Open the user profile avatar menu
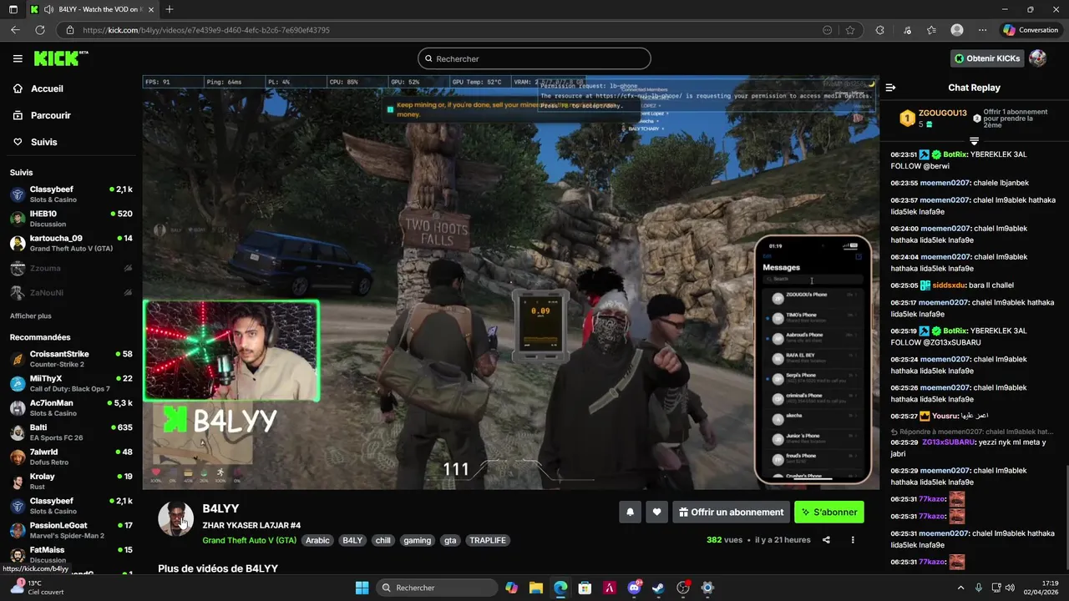The height and width of the screenshot is (601, 1069). pyautogui.click(x=1037, y=58)
